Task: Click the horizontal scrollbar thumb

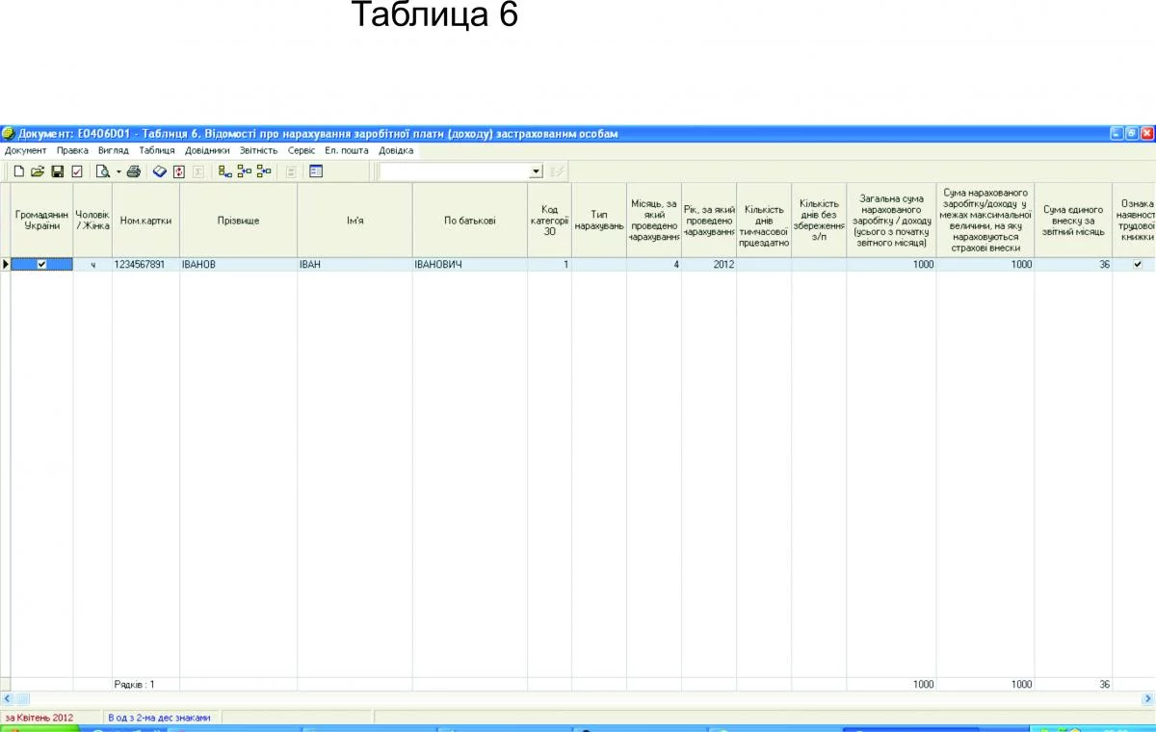Action: 21,698
